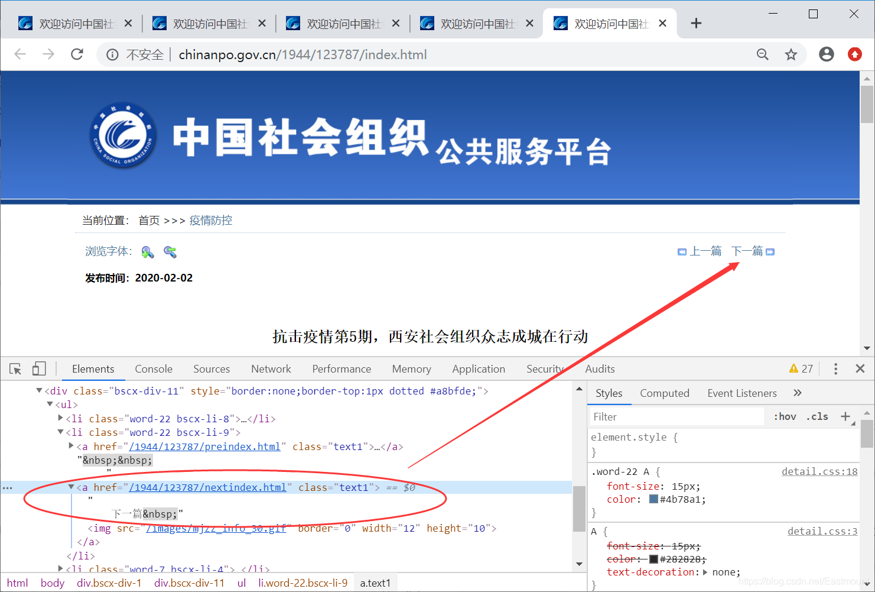Open the detail.css:3 source link
Image resolution: width=875 pixels, height=592 pixels.
coord(822,531)
